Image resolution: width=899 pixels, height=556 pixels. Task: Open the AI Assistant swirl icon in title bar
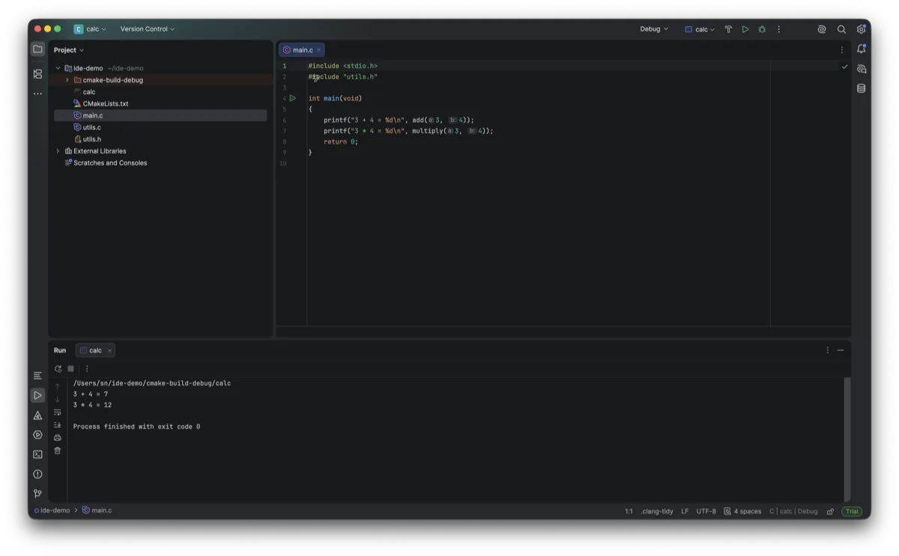822,29
